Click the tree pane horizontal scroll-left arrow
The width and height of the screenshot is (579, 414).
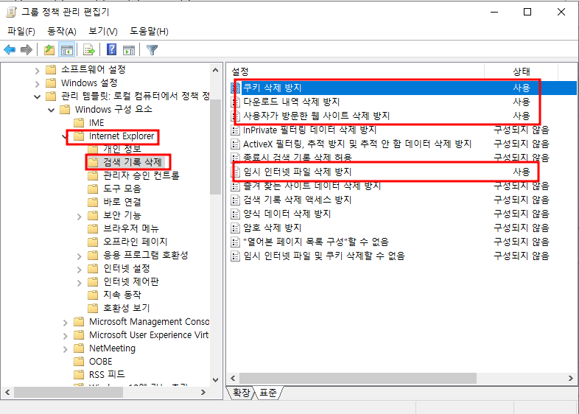pos(7,392)
